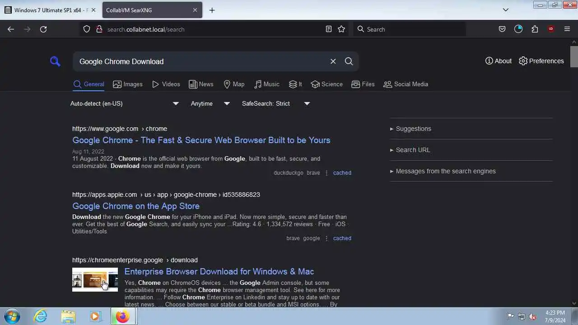Open the language Auto-detect dropdown

125,103
